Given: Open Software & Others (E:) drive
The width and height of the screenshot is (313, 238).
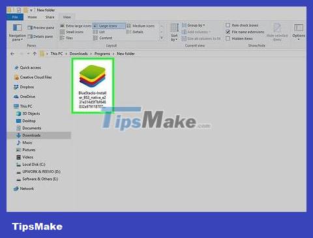Looking at the screenshot, I should tap(37, 179).
